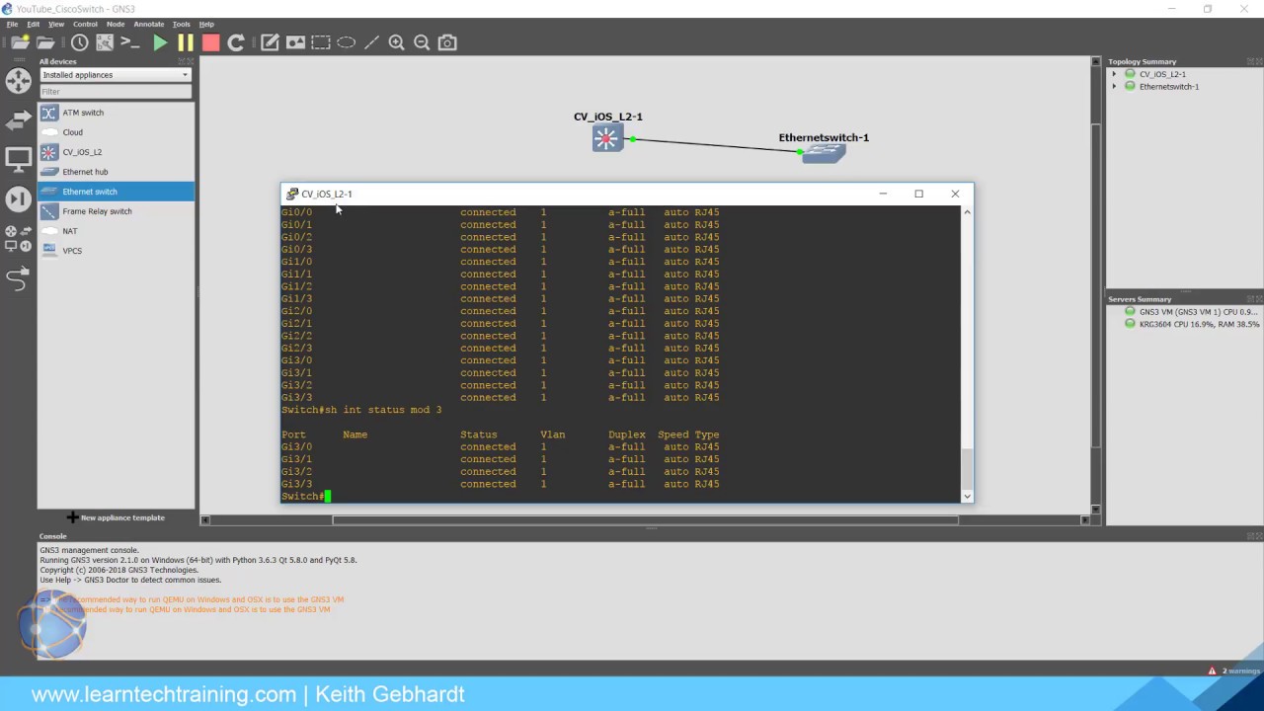
Task: Open the File menu
Action: coord(13,24)
